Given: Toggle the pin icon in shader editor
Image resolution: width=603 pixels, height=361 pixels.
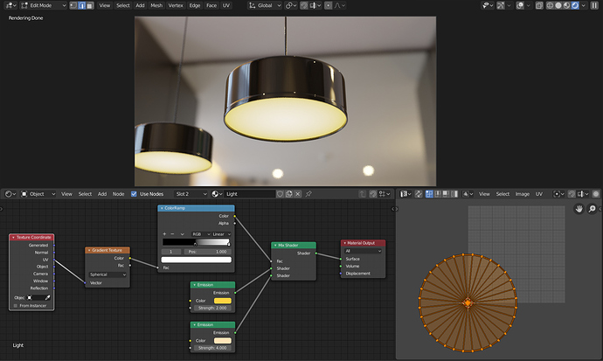Looking at the screenshot, I should [x=308, y=194].
